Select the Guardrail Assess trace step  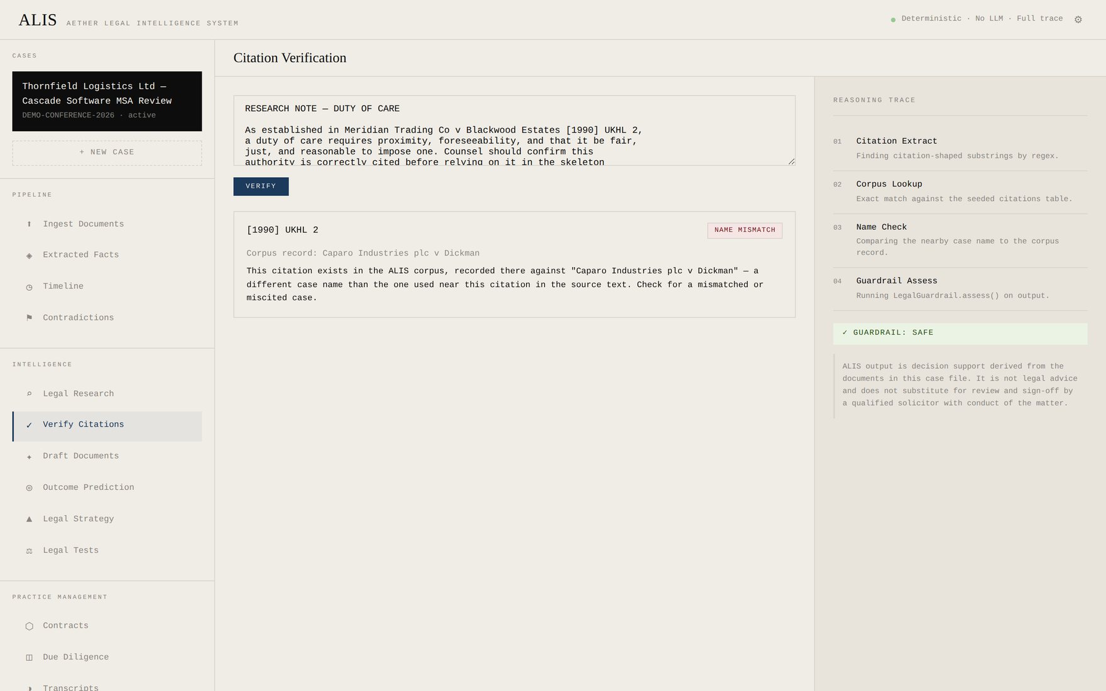960,289
